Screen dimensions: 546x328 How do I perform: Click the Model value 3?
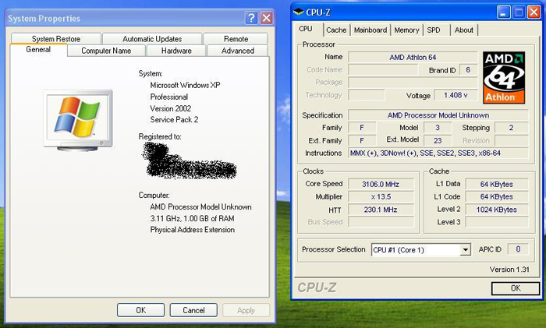(x=438, y=128)
